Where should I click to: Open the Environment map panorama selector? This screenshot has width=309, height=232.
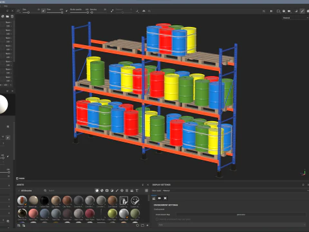[241, 215]
